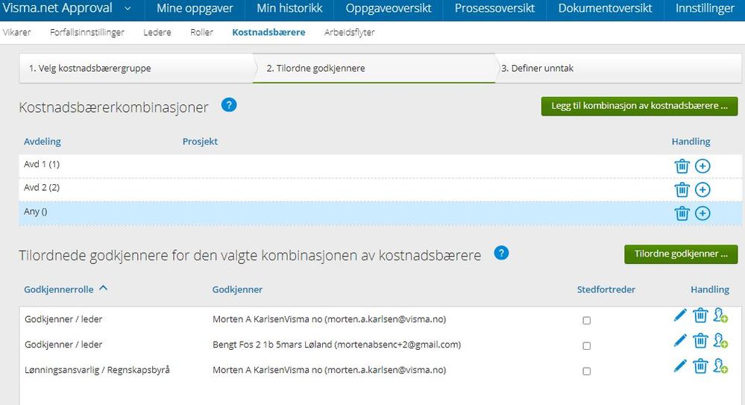Viewport: 745px width, 405px height.
Task: Open Mine oppgaver menu
Action: tap(195, 8)
